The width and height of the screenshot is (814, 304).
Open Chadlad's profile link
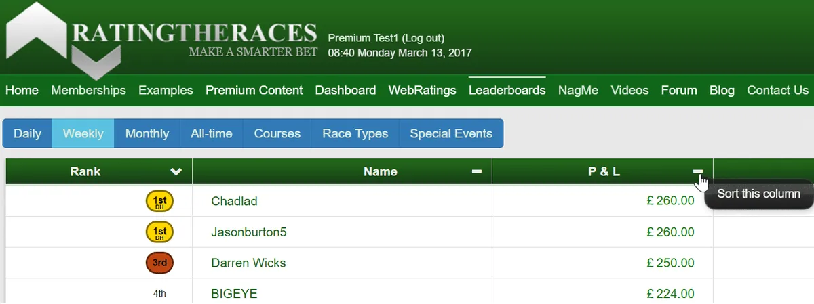[x=234, y=201]
